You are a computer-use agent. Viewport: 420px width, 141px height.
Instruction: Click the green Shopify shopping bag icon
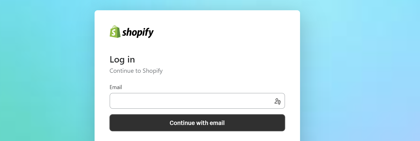[115, 32]
